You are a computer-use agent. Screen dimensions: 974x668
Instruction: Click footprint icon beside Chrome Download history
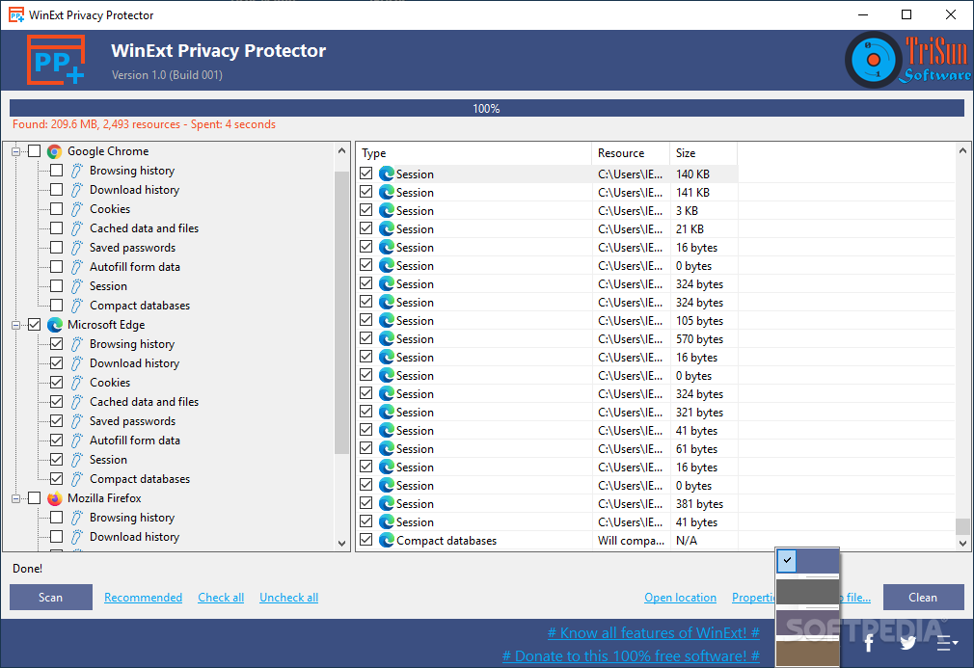pos(76,190)
